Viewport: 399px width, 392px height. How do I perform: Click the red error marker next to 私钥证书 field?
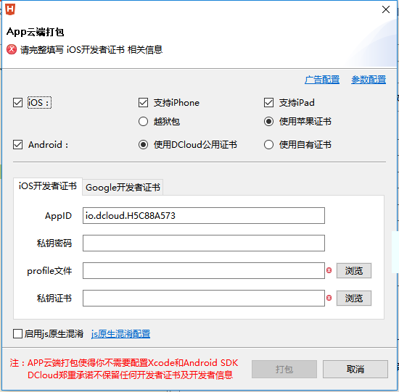click(x=329, y=298)
